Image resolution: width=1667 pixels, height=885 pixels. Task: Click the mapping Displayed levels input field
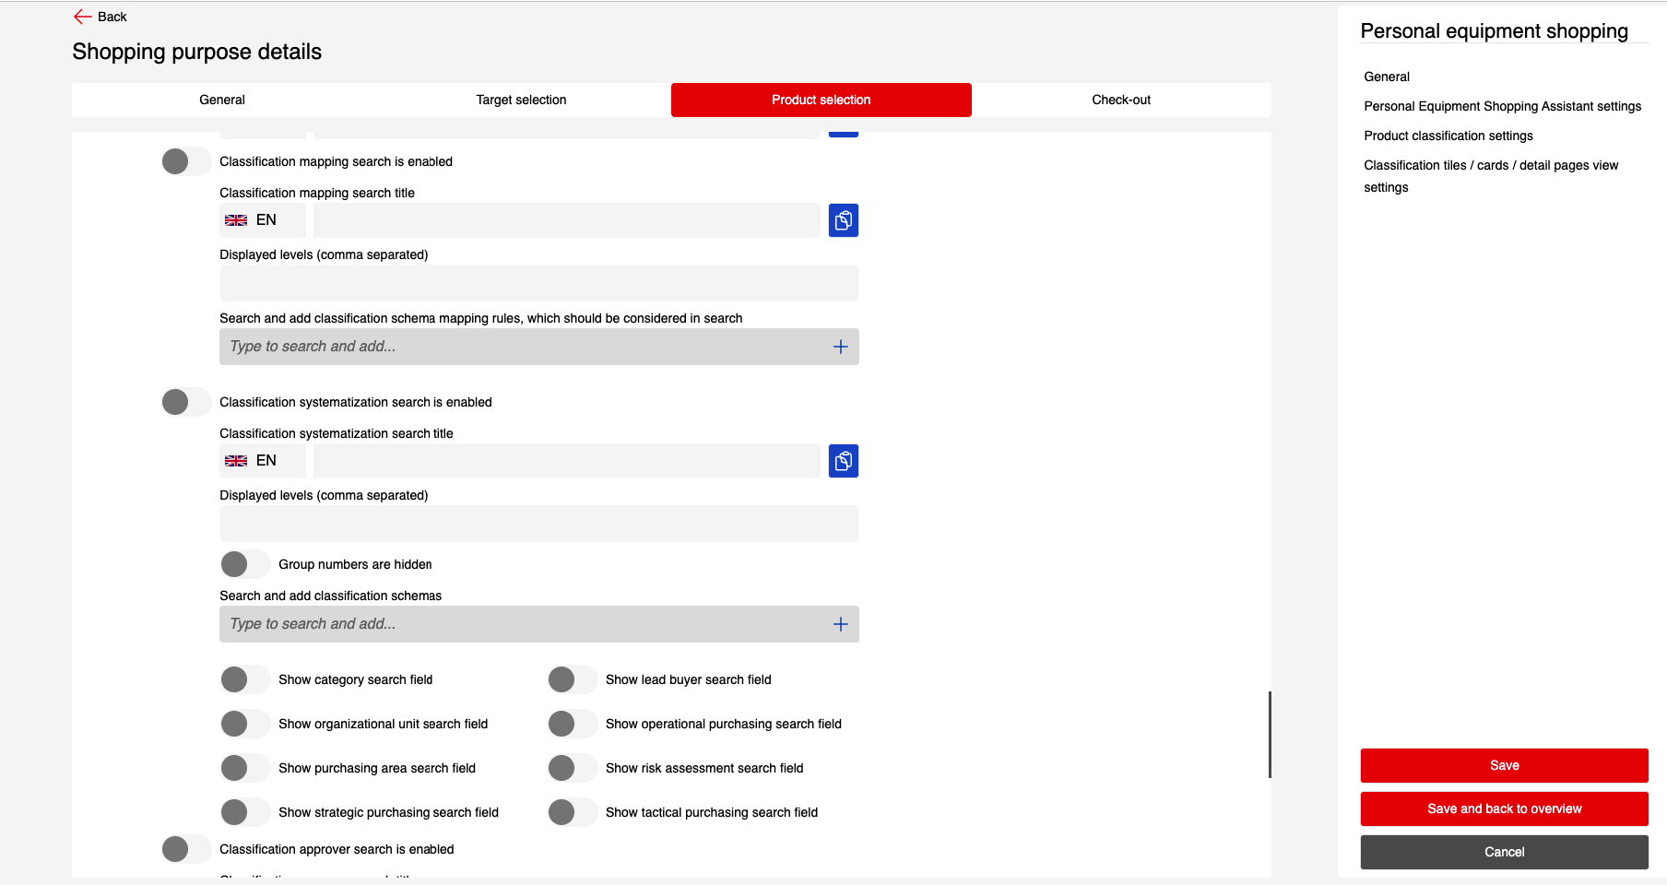click(538, 283)
